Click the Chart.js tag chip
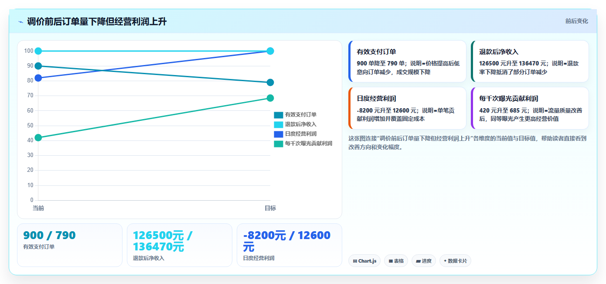This screenshot has height=284, width=606. tap(364, 261)
